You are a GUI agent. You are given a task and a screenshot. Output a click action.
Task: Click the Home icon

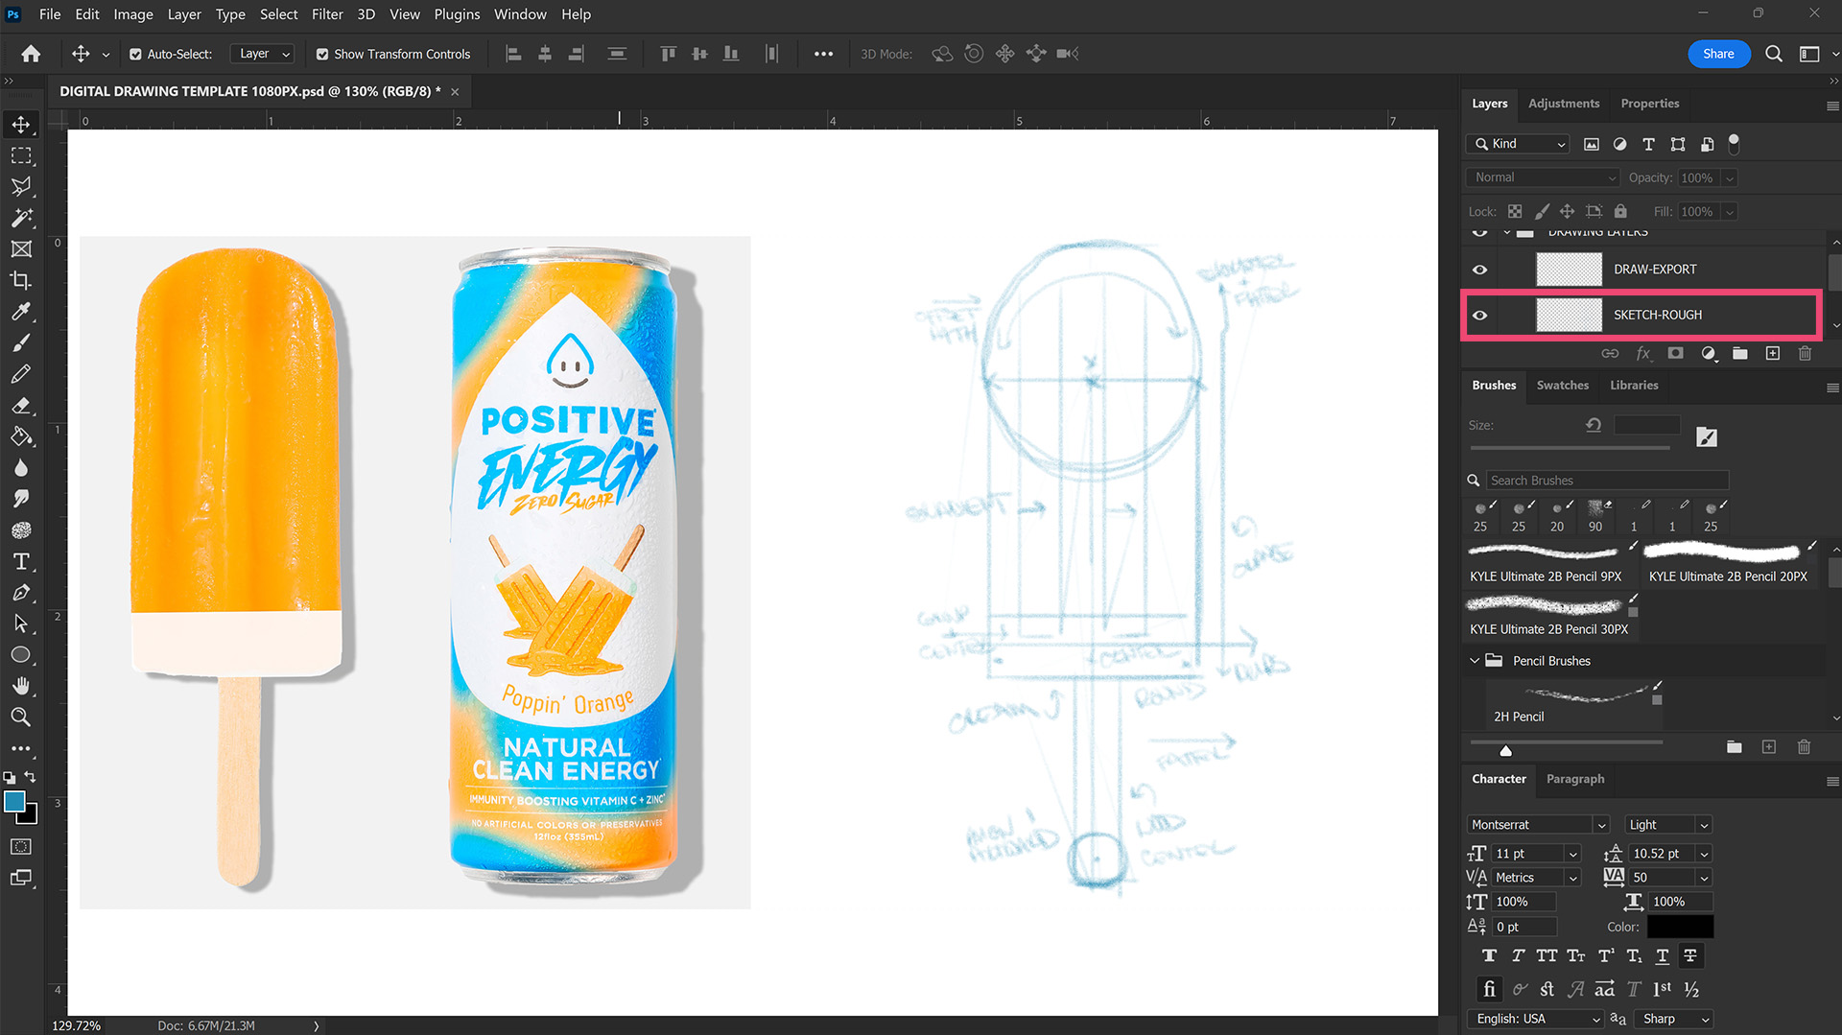tap(31, 54)
